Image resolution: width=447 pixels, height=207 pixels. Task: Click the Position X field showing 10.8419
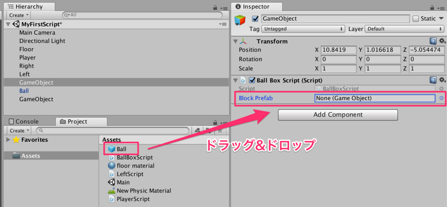pyautogui.click(x=339, y=50)
